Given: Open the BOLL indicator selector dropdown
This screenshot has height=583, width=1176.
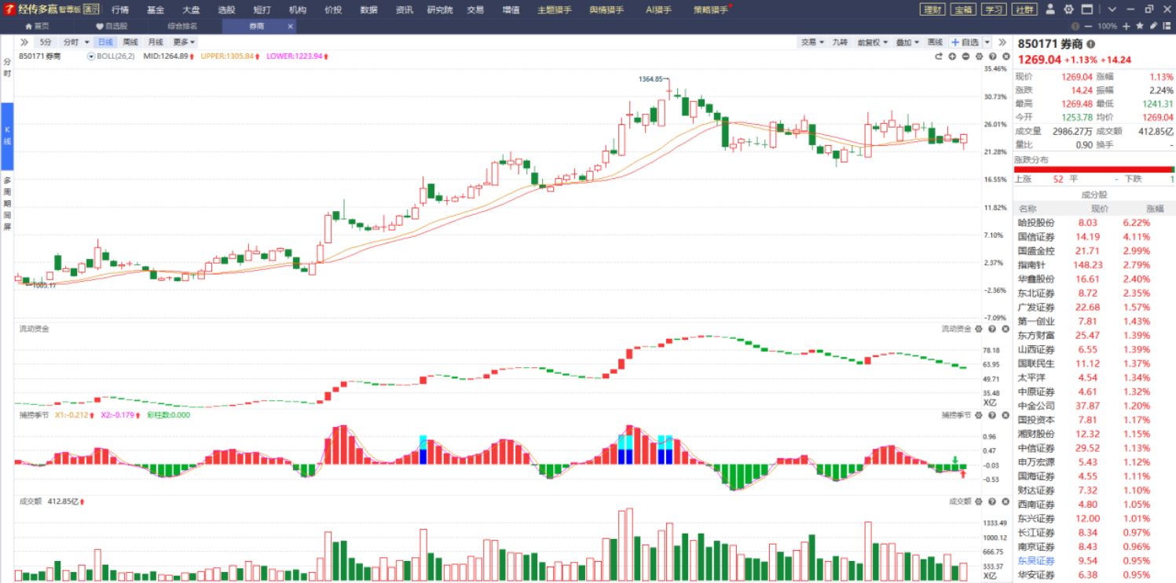Looking at the screenshot, I should pos(91,56).
